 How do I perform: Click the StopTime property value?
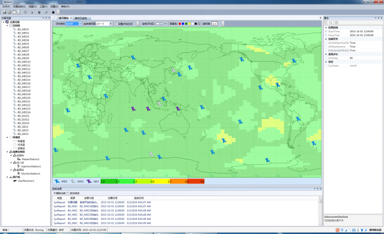[x=362, y=35]
